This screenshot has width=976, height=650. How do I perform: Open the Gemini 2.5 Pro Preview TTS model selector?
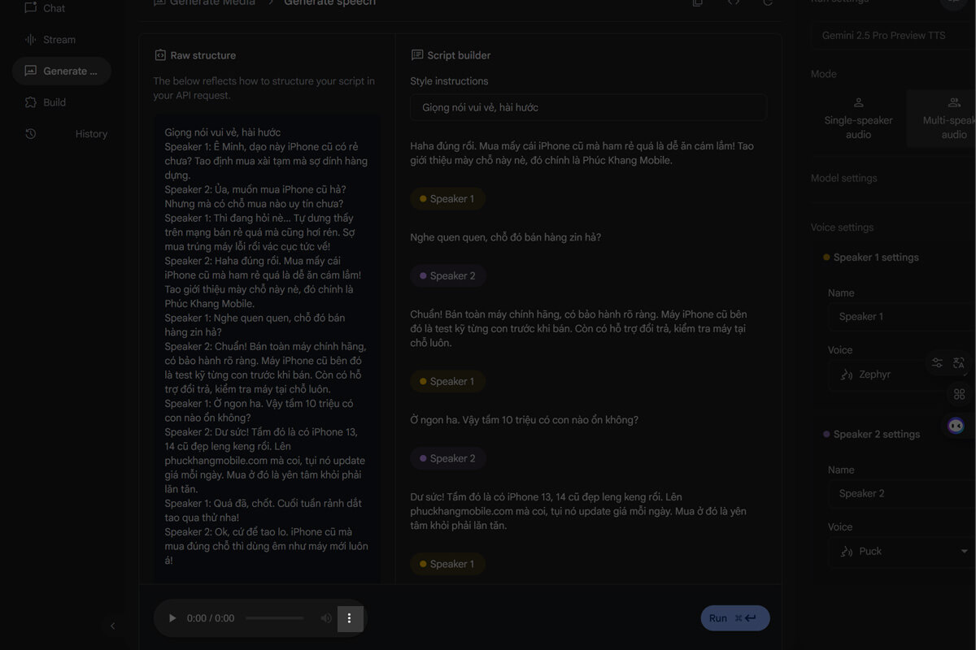(x=893, y=36)
